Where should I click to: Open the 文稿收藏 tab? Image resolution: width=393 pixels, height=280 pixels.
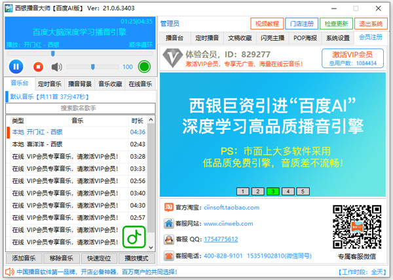point(240,38)
